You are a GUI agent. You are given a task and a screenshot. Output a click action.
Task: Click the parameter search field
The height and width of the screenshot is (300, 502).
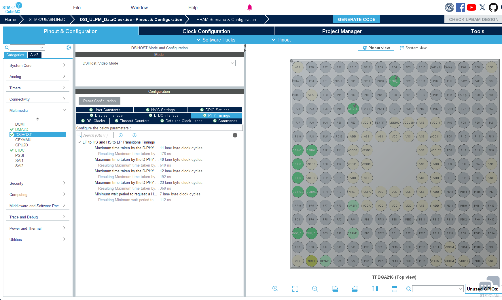pos(98,135)
